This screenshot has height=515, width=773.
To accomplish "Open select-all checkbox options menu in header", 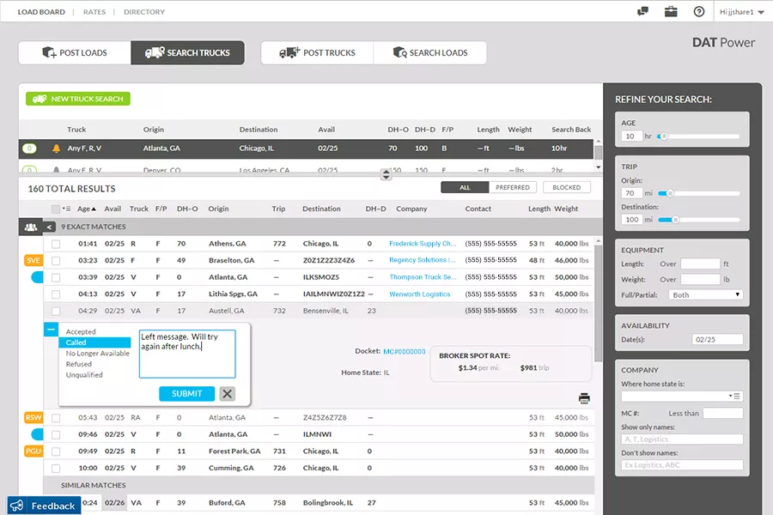I will pos(67,209).
